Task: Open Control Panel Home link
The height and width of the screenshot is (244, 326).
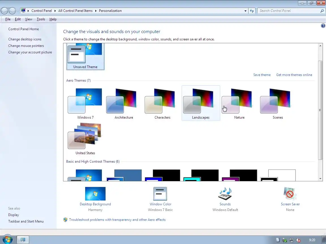Action: [x=23, y=29]
